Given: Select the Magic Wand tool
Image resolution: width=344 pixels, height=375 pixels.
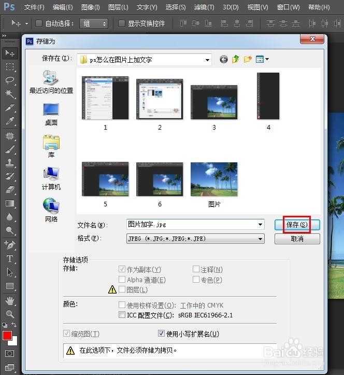Looking at the screenshot, I should point(10,93).
